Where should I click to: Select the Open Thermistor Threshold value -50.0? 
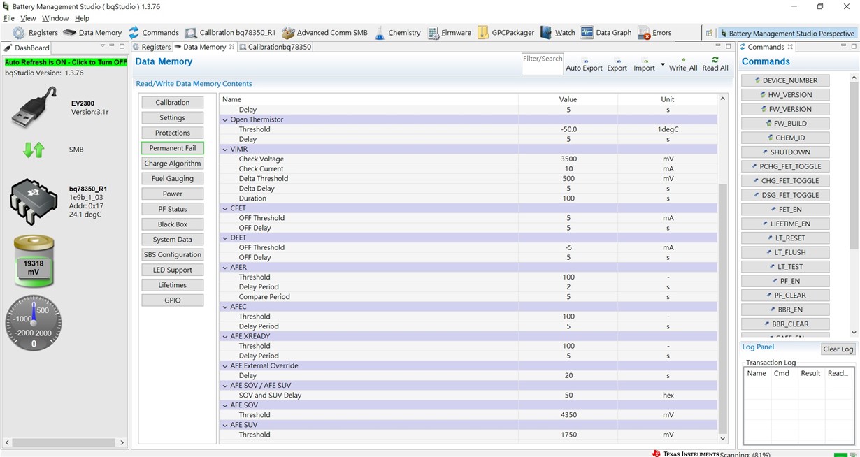click(568, 129)
